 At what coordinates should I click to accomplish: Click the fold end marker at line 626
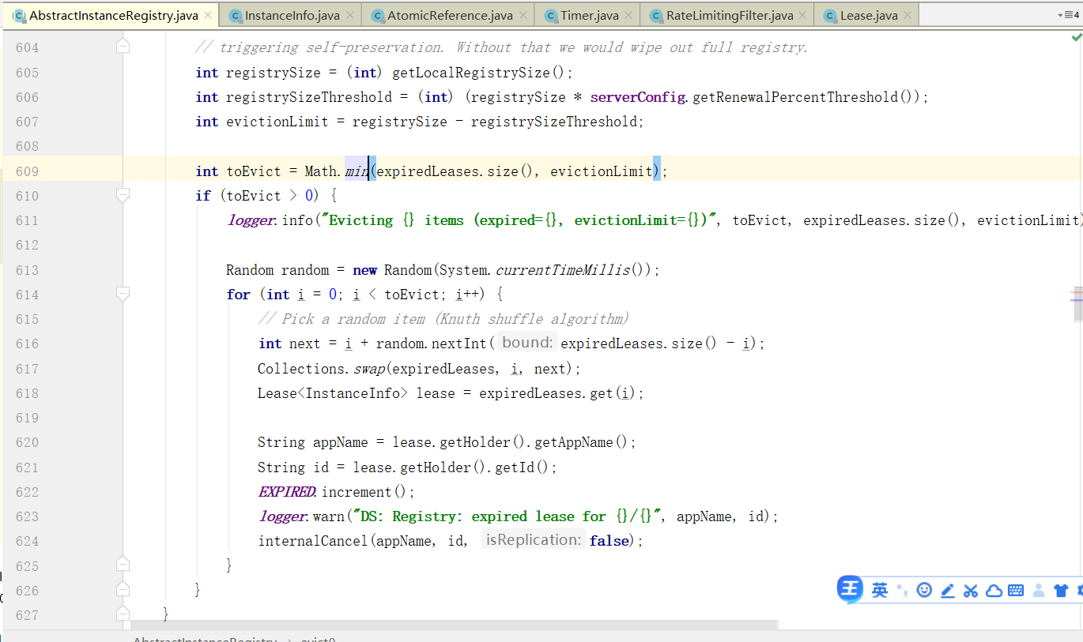point(123,590)
